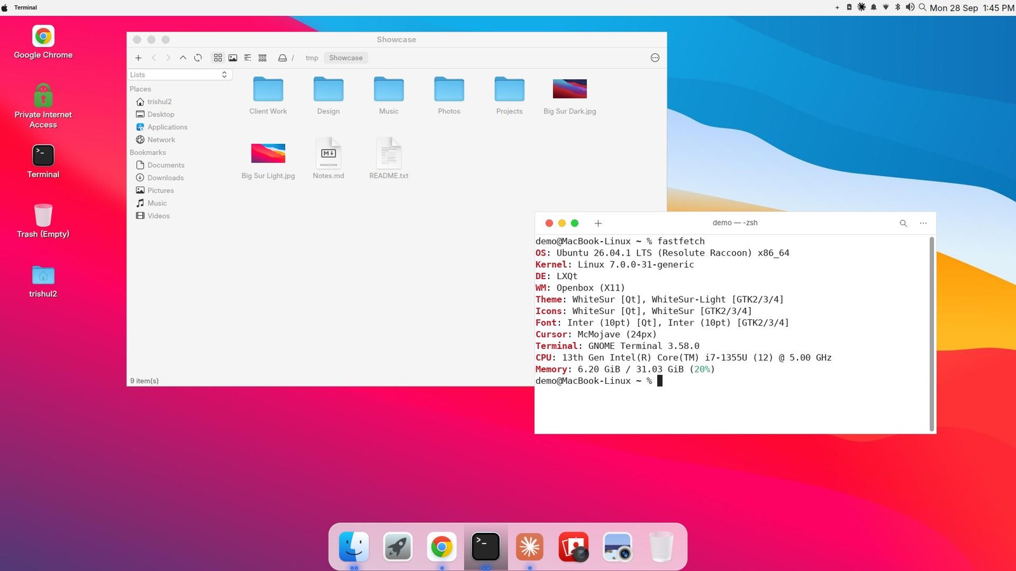This screenshot has width=1016, height=571.
Task: Open a new tab in the file manager
Action: (138, 58)
